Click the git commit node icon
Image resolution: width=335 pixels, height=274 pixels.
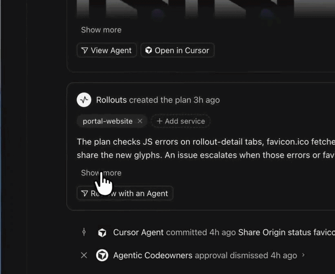tap(84, 232)
